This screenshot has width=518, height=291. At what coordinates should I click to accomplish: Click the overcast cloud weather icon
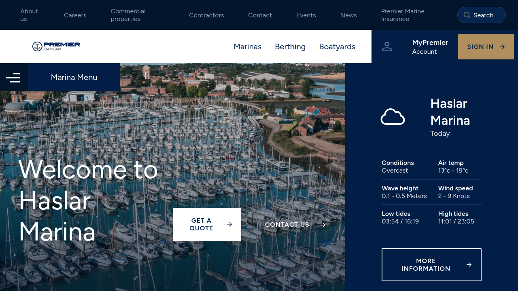(393, 117)
